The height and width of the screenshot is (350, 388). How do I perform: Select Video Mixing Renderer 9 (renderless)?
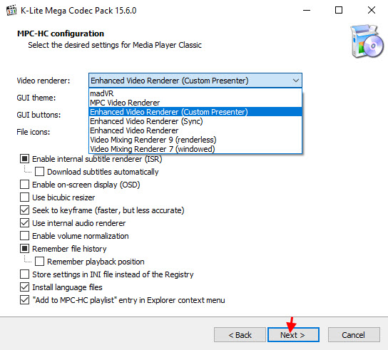click(x=195, y=140)
